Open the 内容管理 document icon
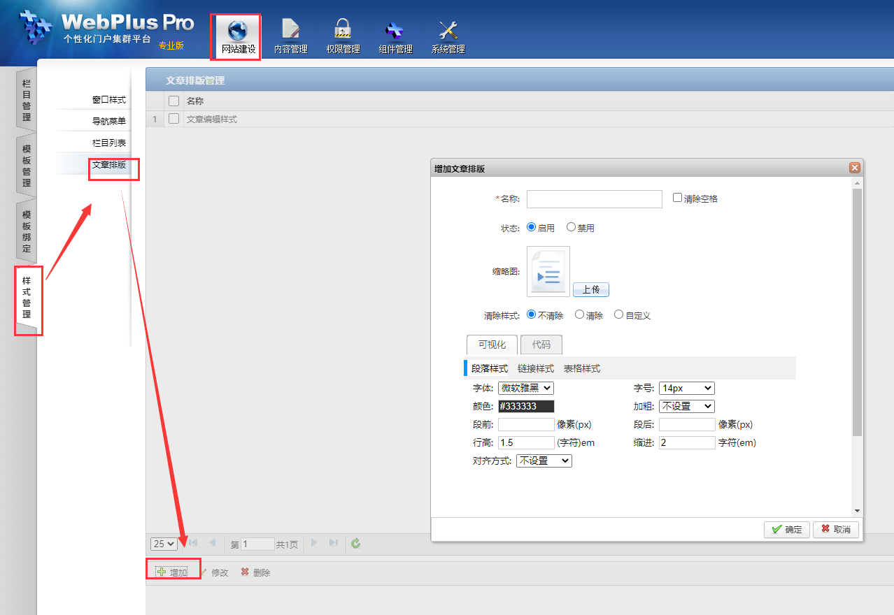Viewport: 894px width, 615px height. point(290,29)
